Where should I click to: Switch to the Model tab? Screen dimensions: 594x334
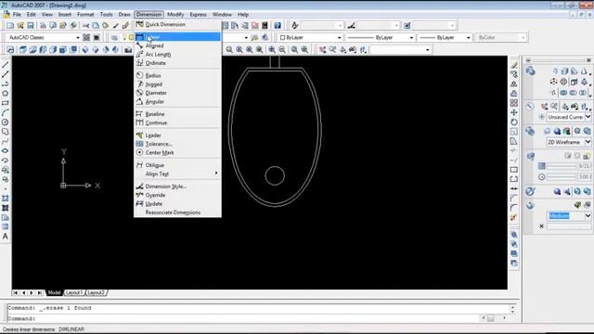click(54, 293)
